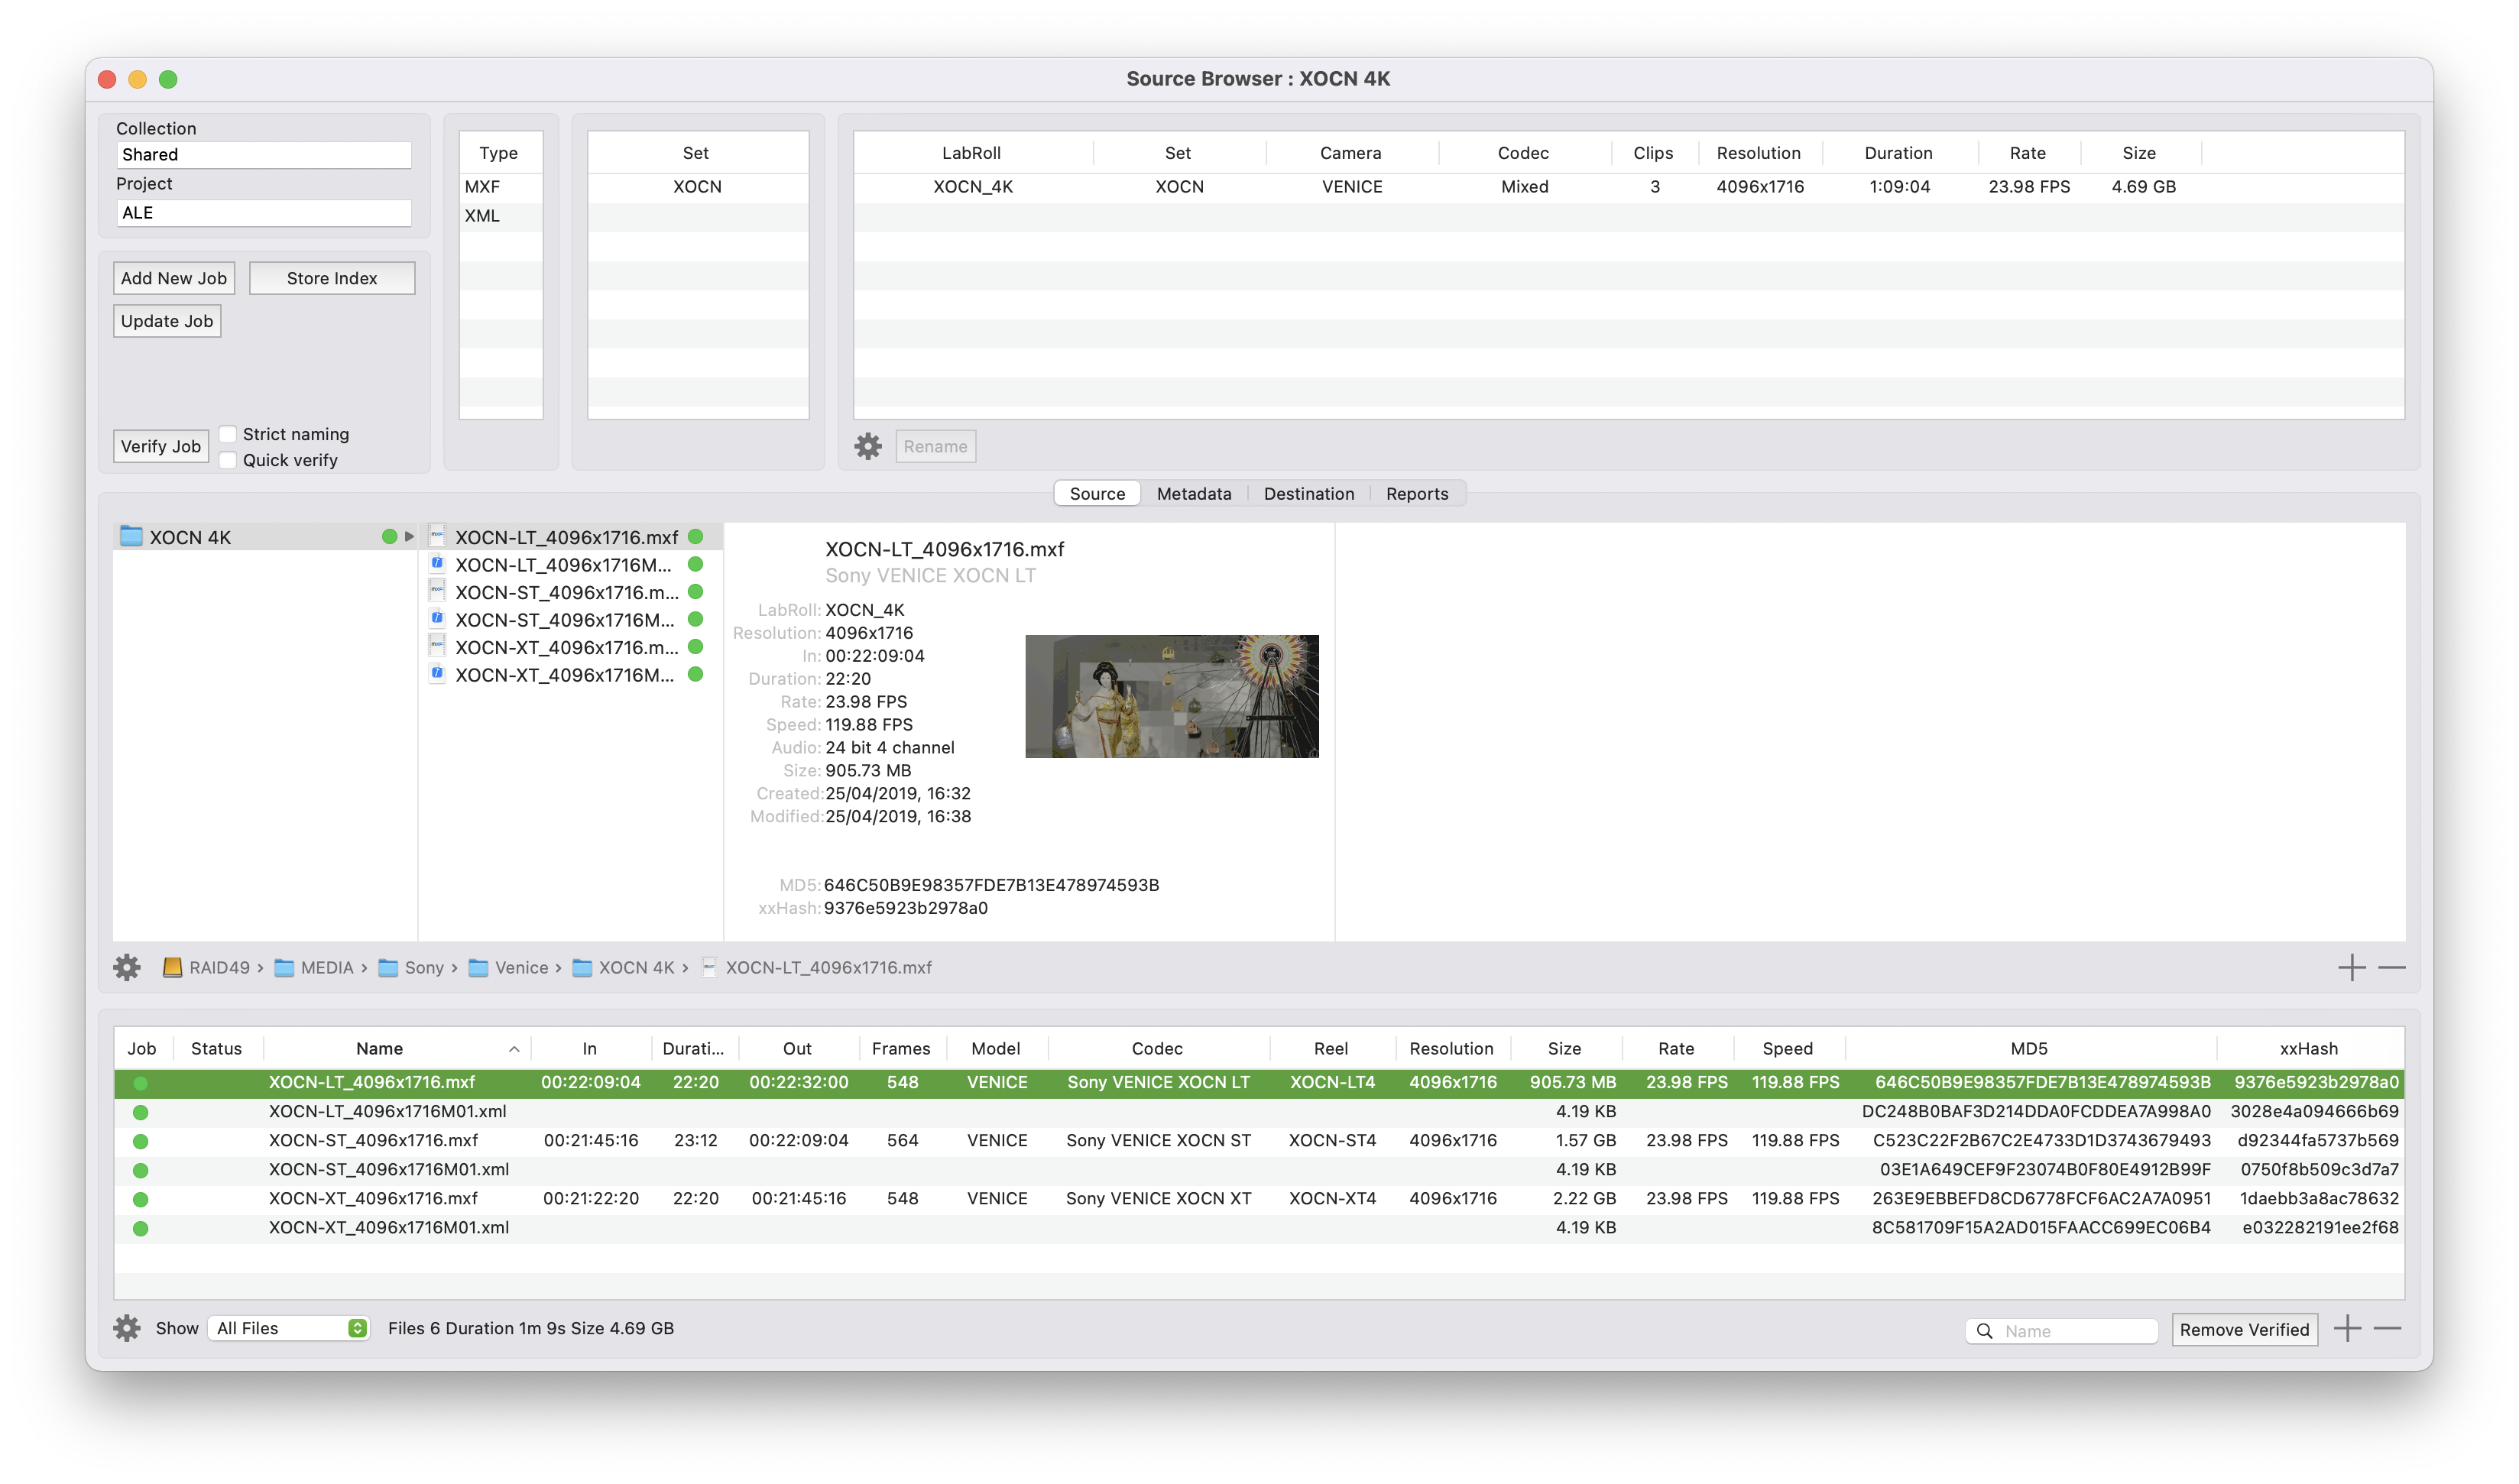Click the XOCN 4K folder in path bar

pyautogui.click(x=623, y=967)
